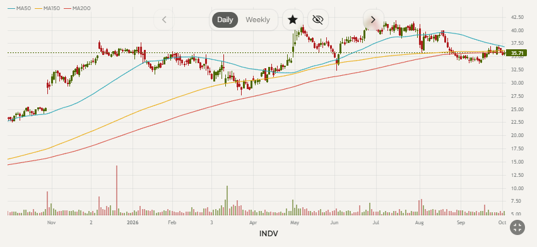Click the tall green volume bar in mid-March
Screen dimensions: 537x247
click(227, 201)
